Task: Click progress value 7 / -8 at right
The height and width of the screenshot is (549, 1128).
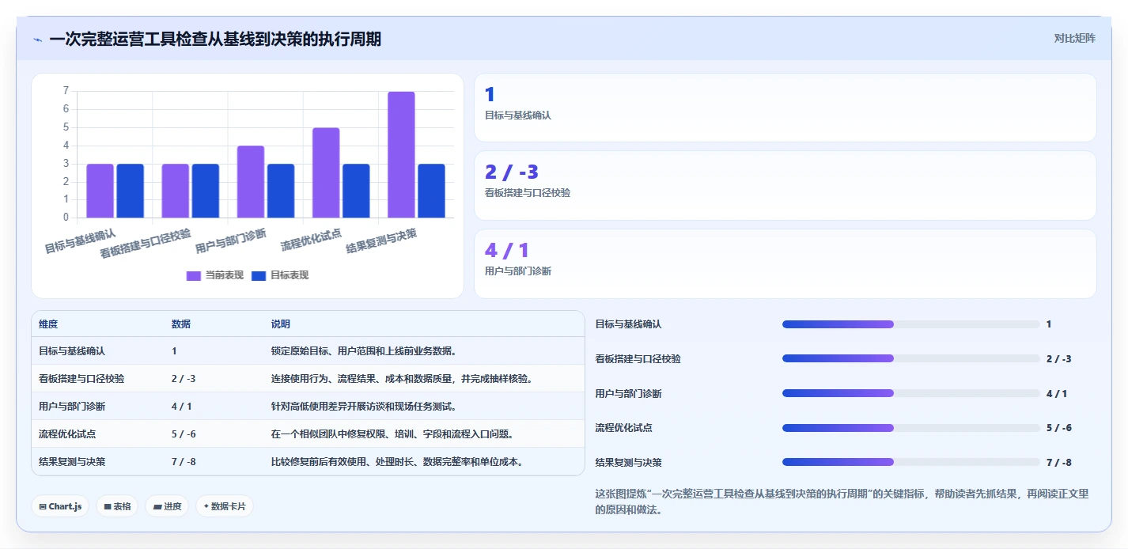Action: point(1058,463)
